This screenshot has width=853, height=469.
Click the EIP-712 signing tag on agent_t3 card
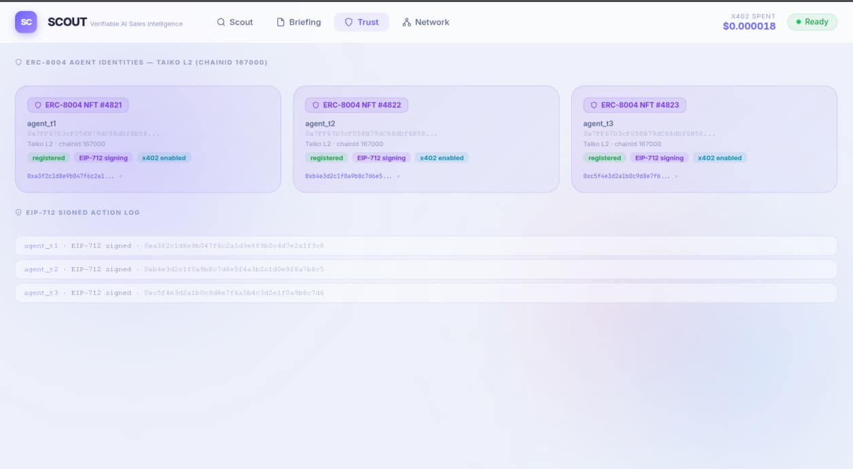(659, 158)
